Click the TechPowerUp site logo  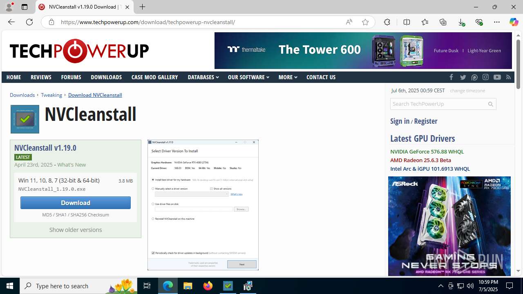point(79,51)
